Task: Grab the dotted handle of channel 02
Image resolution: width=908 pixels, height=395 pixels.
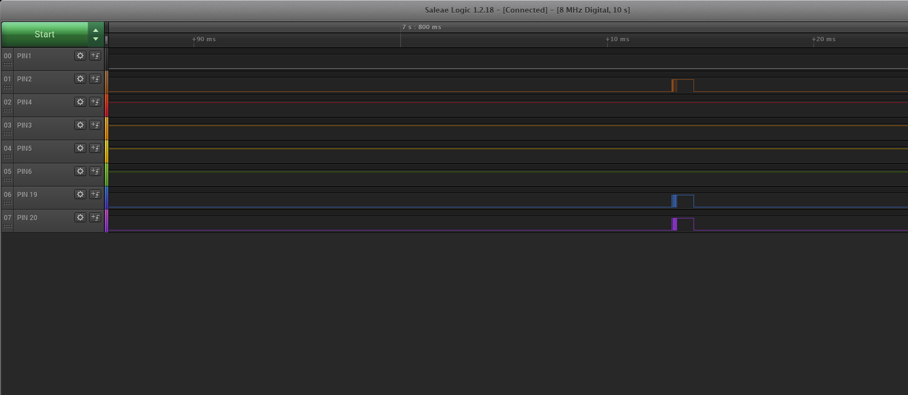Action: pyautogui.click(x=8, y=111)
